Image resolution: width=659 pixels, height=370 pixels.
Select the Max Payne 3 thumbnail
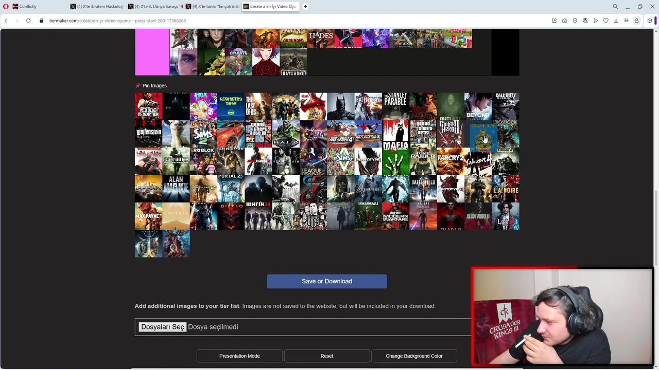click(148, 216)
